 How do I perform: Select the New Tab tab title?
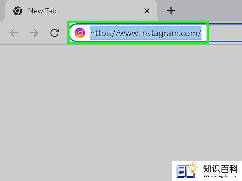(x=42, y=11)
